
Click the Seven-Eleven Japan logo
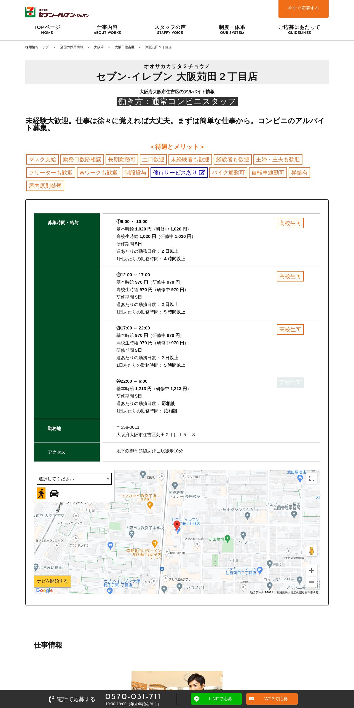coord(57,12)
